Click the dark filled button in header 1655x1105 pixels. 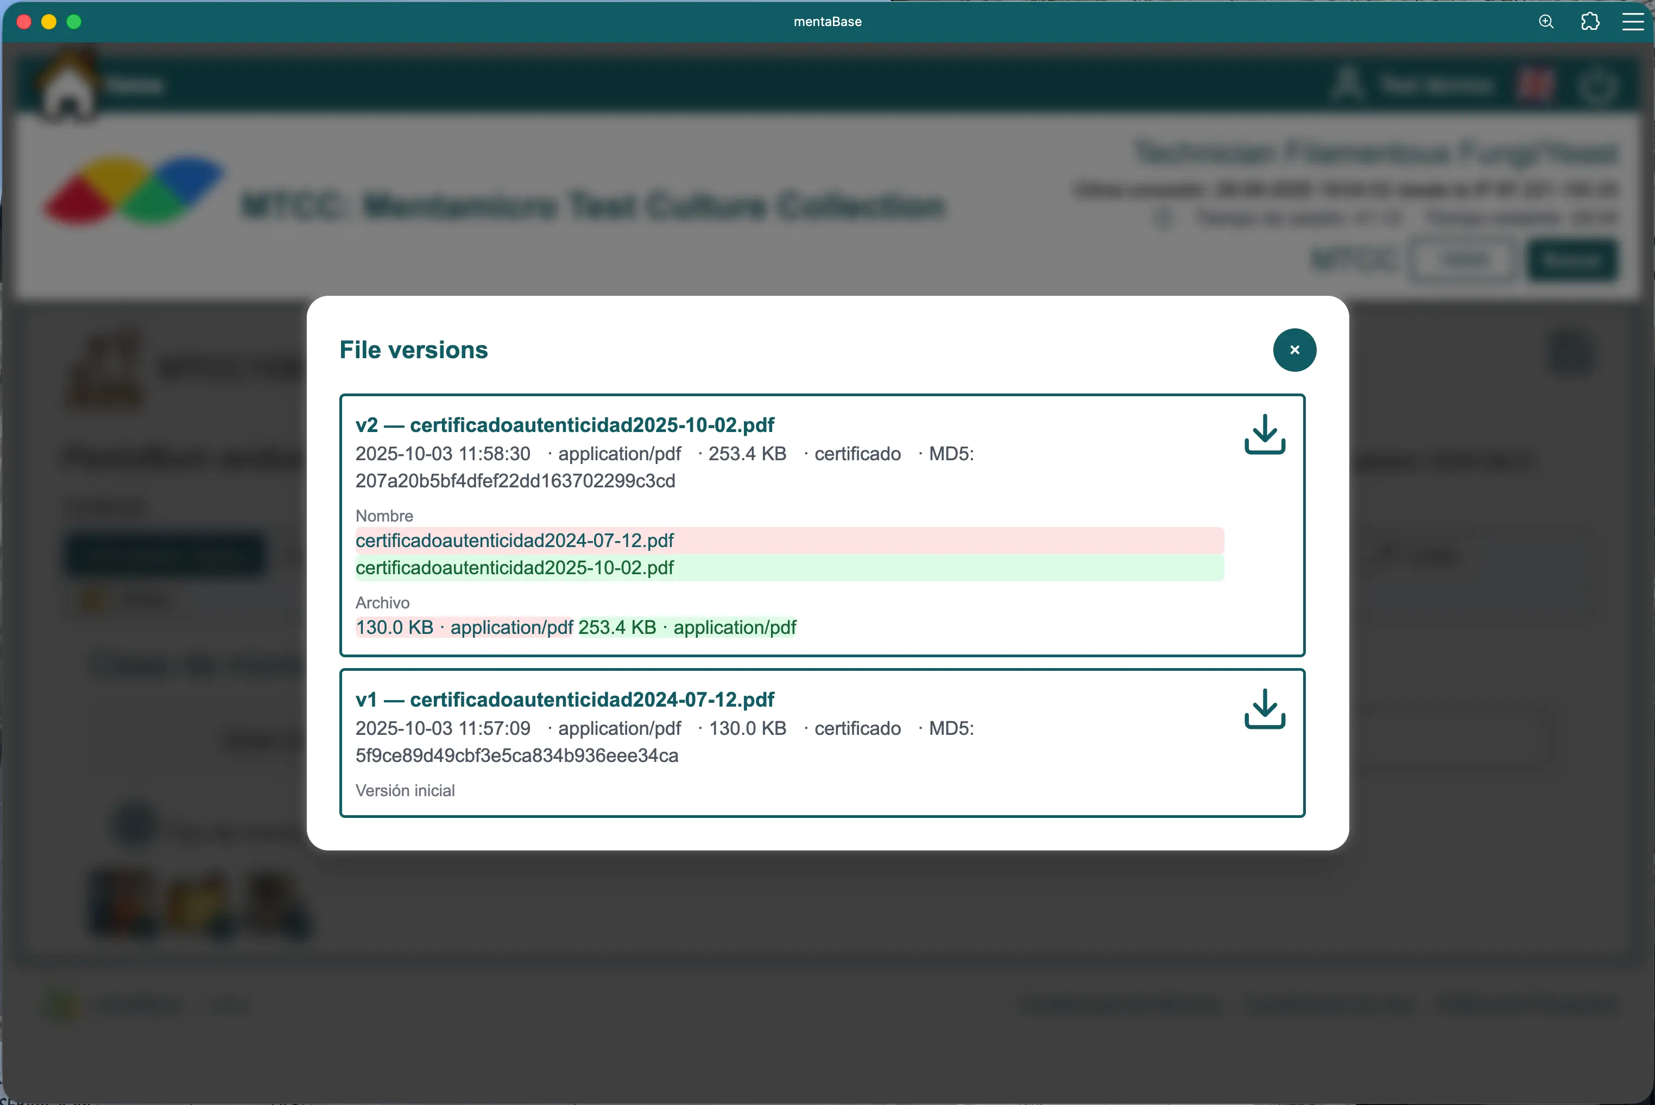tap(1572, 260)
